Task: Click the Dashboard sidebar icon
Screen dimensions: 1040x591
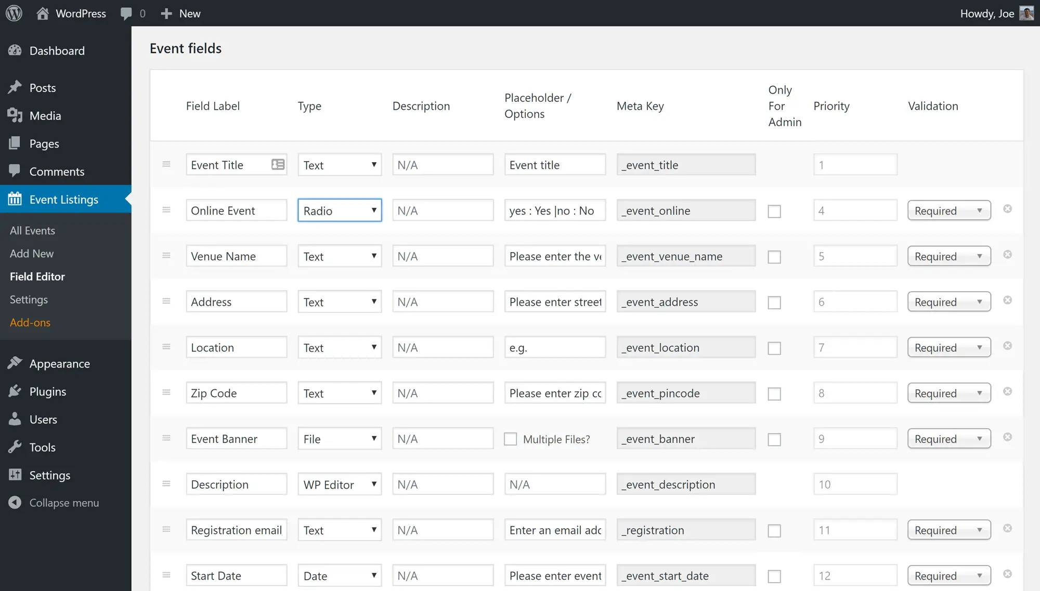Action: pyautogui.click(x=14, y=50)
